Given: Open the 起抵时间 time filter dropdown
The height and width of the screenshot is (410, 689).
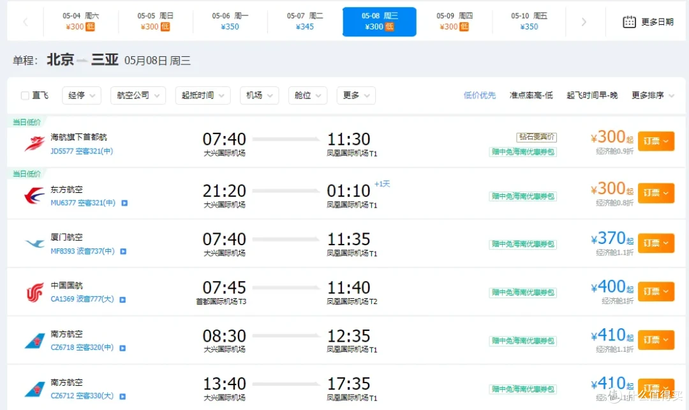Looking at the screenshot, I should [x=203, y=95].
